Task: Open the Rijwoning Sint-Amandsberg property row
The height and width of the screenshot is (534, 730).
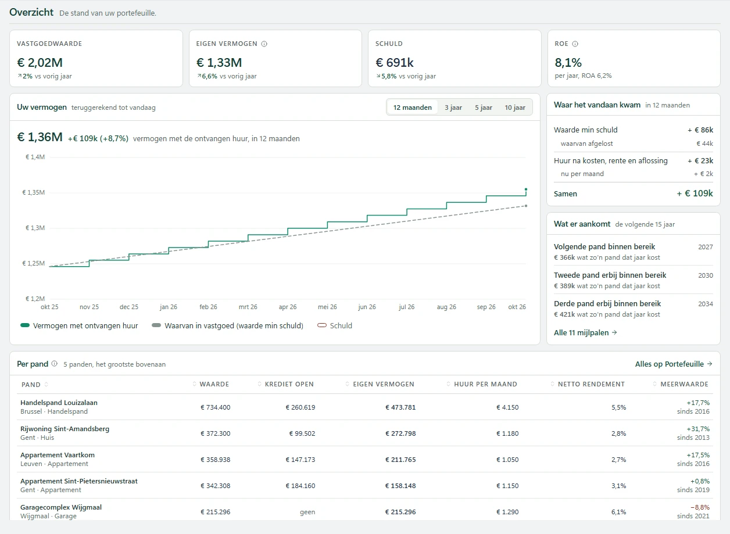Action: pos(365,433)
